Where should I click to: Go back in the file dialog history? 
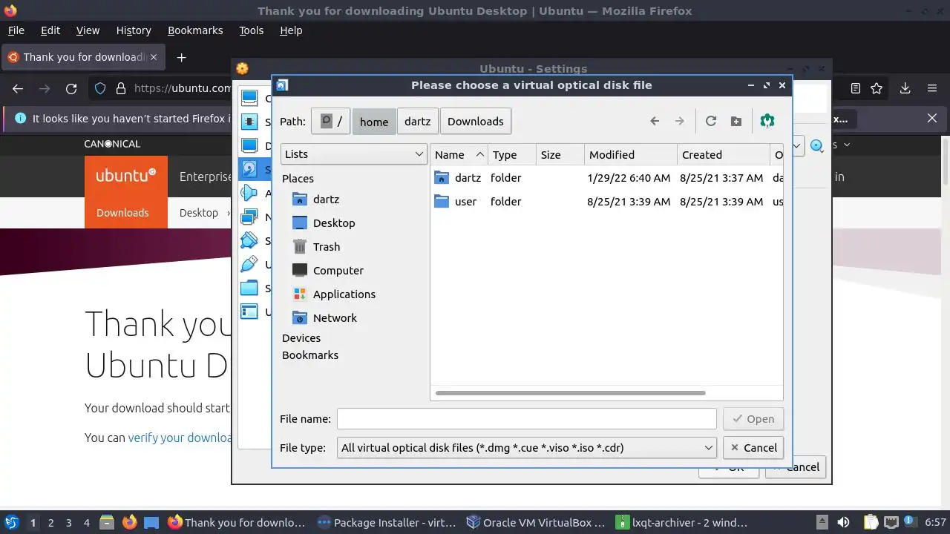pyautogui.click(x=655, y=121)
